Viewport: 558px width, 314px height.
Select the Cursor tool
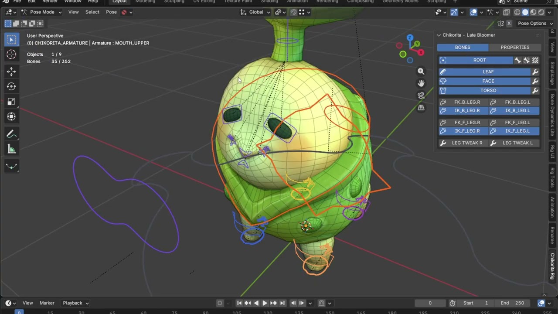(x=11, y=55)
